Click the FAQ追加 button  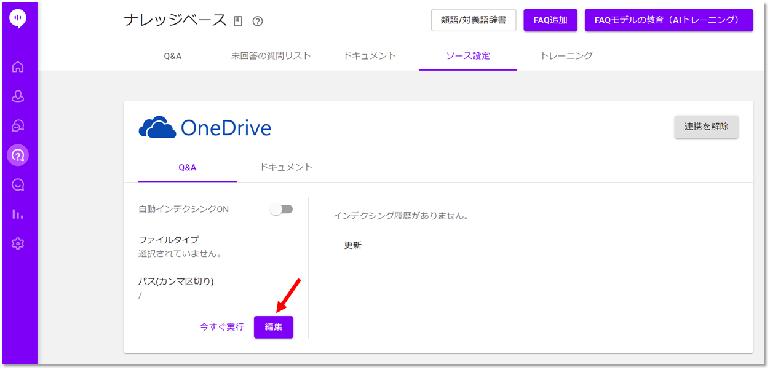point(550,20)
